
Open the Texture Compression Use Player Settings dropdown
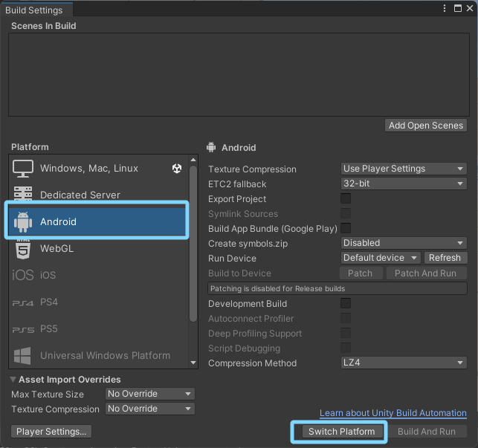point(404,169)
